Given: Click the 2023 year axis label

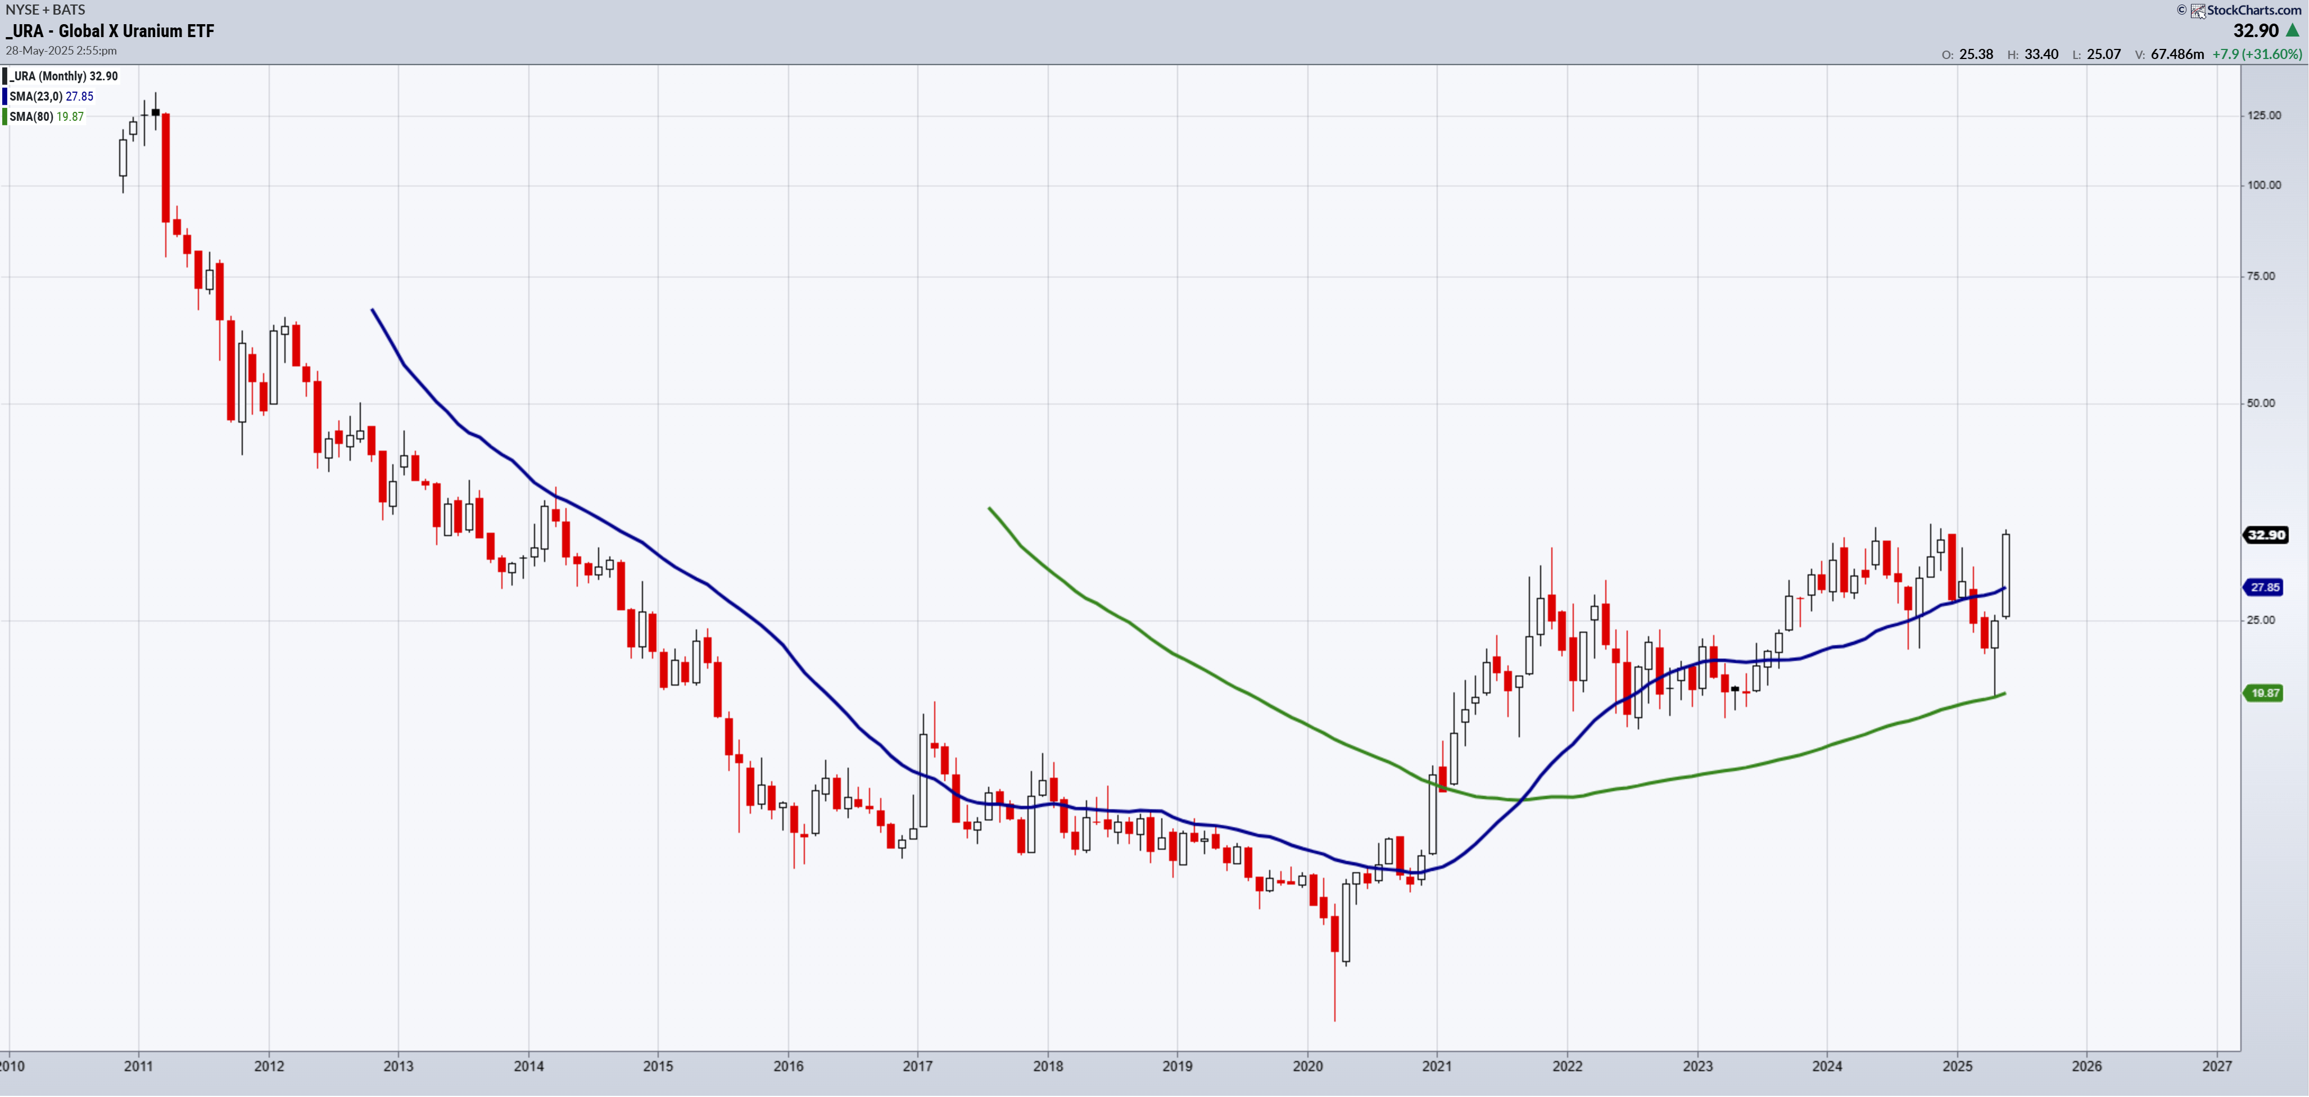Looking at the screenshot, I should 1697,1067.
